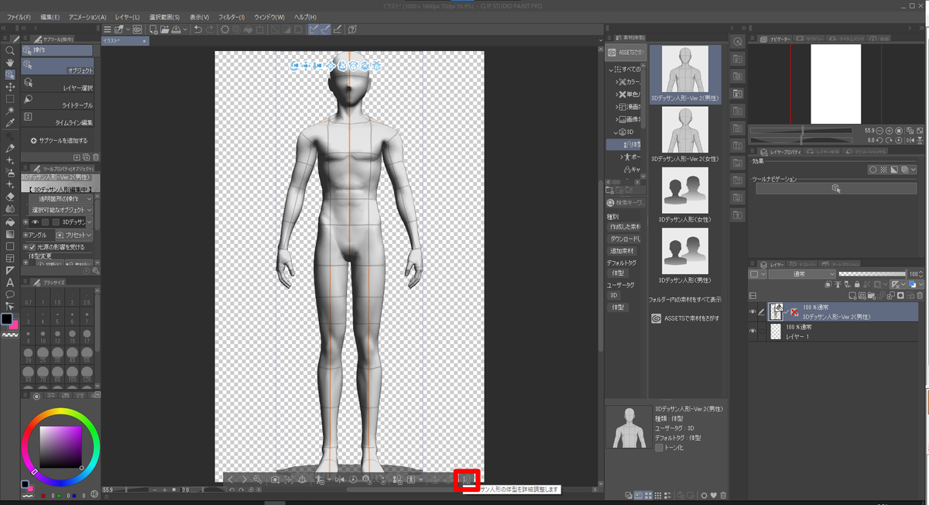Image resolution: width=929 pixels, height=505 pixels.
Task: Open the 透明箇所の操作 dropdown
Action: coord(61,199)
